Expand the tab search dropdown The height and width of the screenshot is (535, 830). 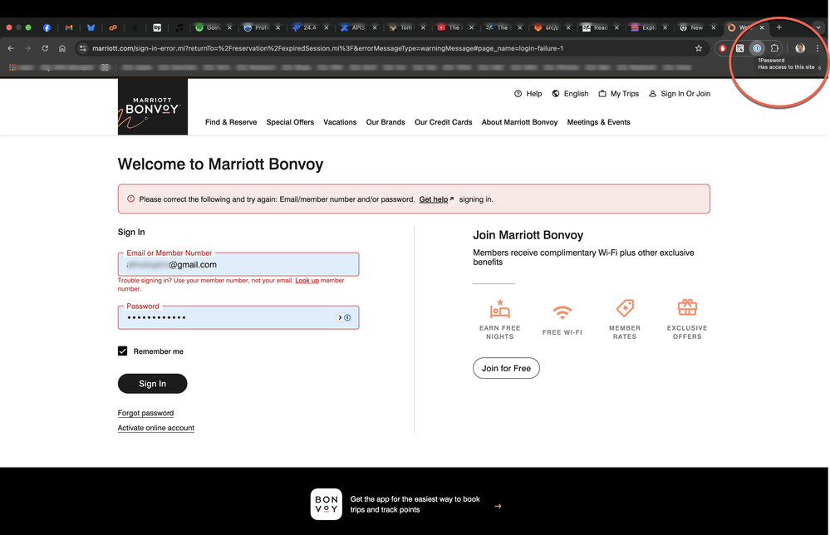click(818, 27)
